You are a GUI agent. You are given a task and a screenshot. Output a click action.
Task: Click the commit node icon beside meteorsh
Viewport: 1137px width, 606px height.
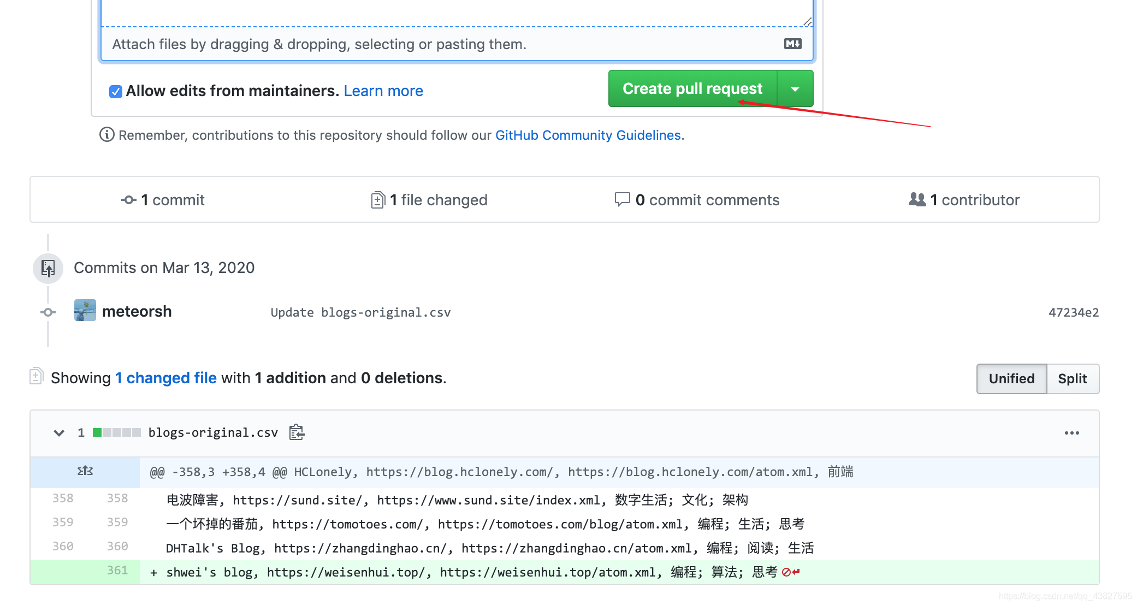48,312
